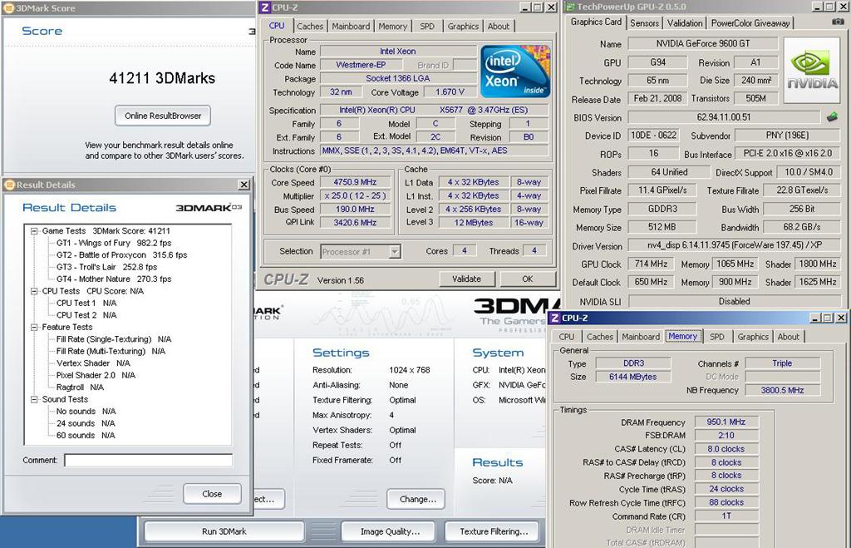Click the Driver Version field in GPU-Z

click(735, 245)
